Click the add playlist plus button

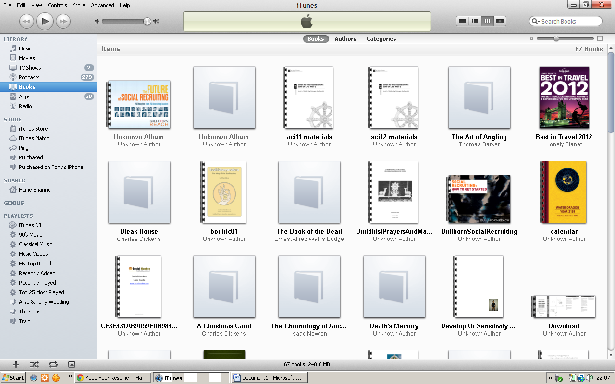(16, 364)
